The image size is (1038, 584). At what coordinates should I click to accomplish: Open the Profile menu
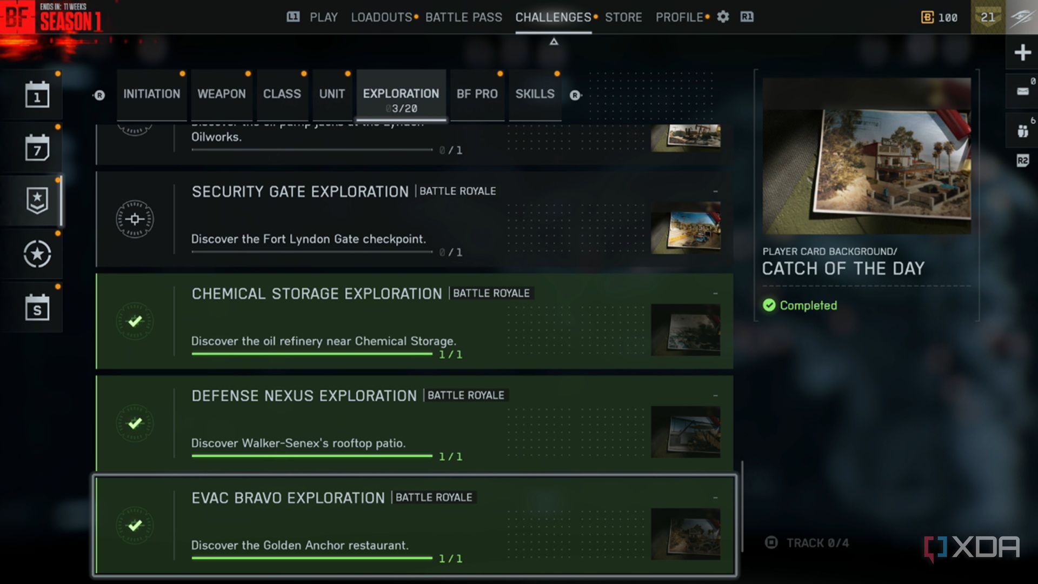click(680, 17)
